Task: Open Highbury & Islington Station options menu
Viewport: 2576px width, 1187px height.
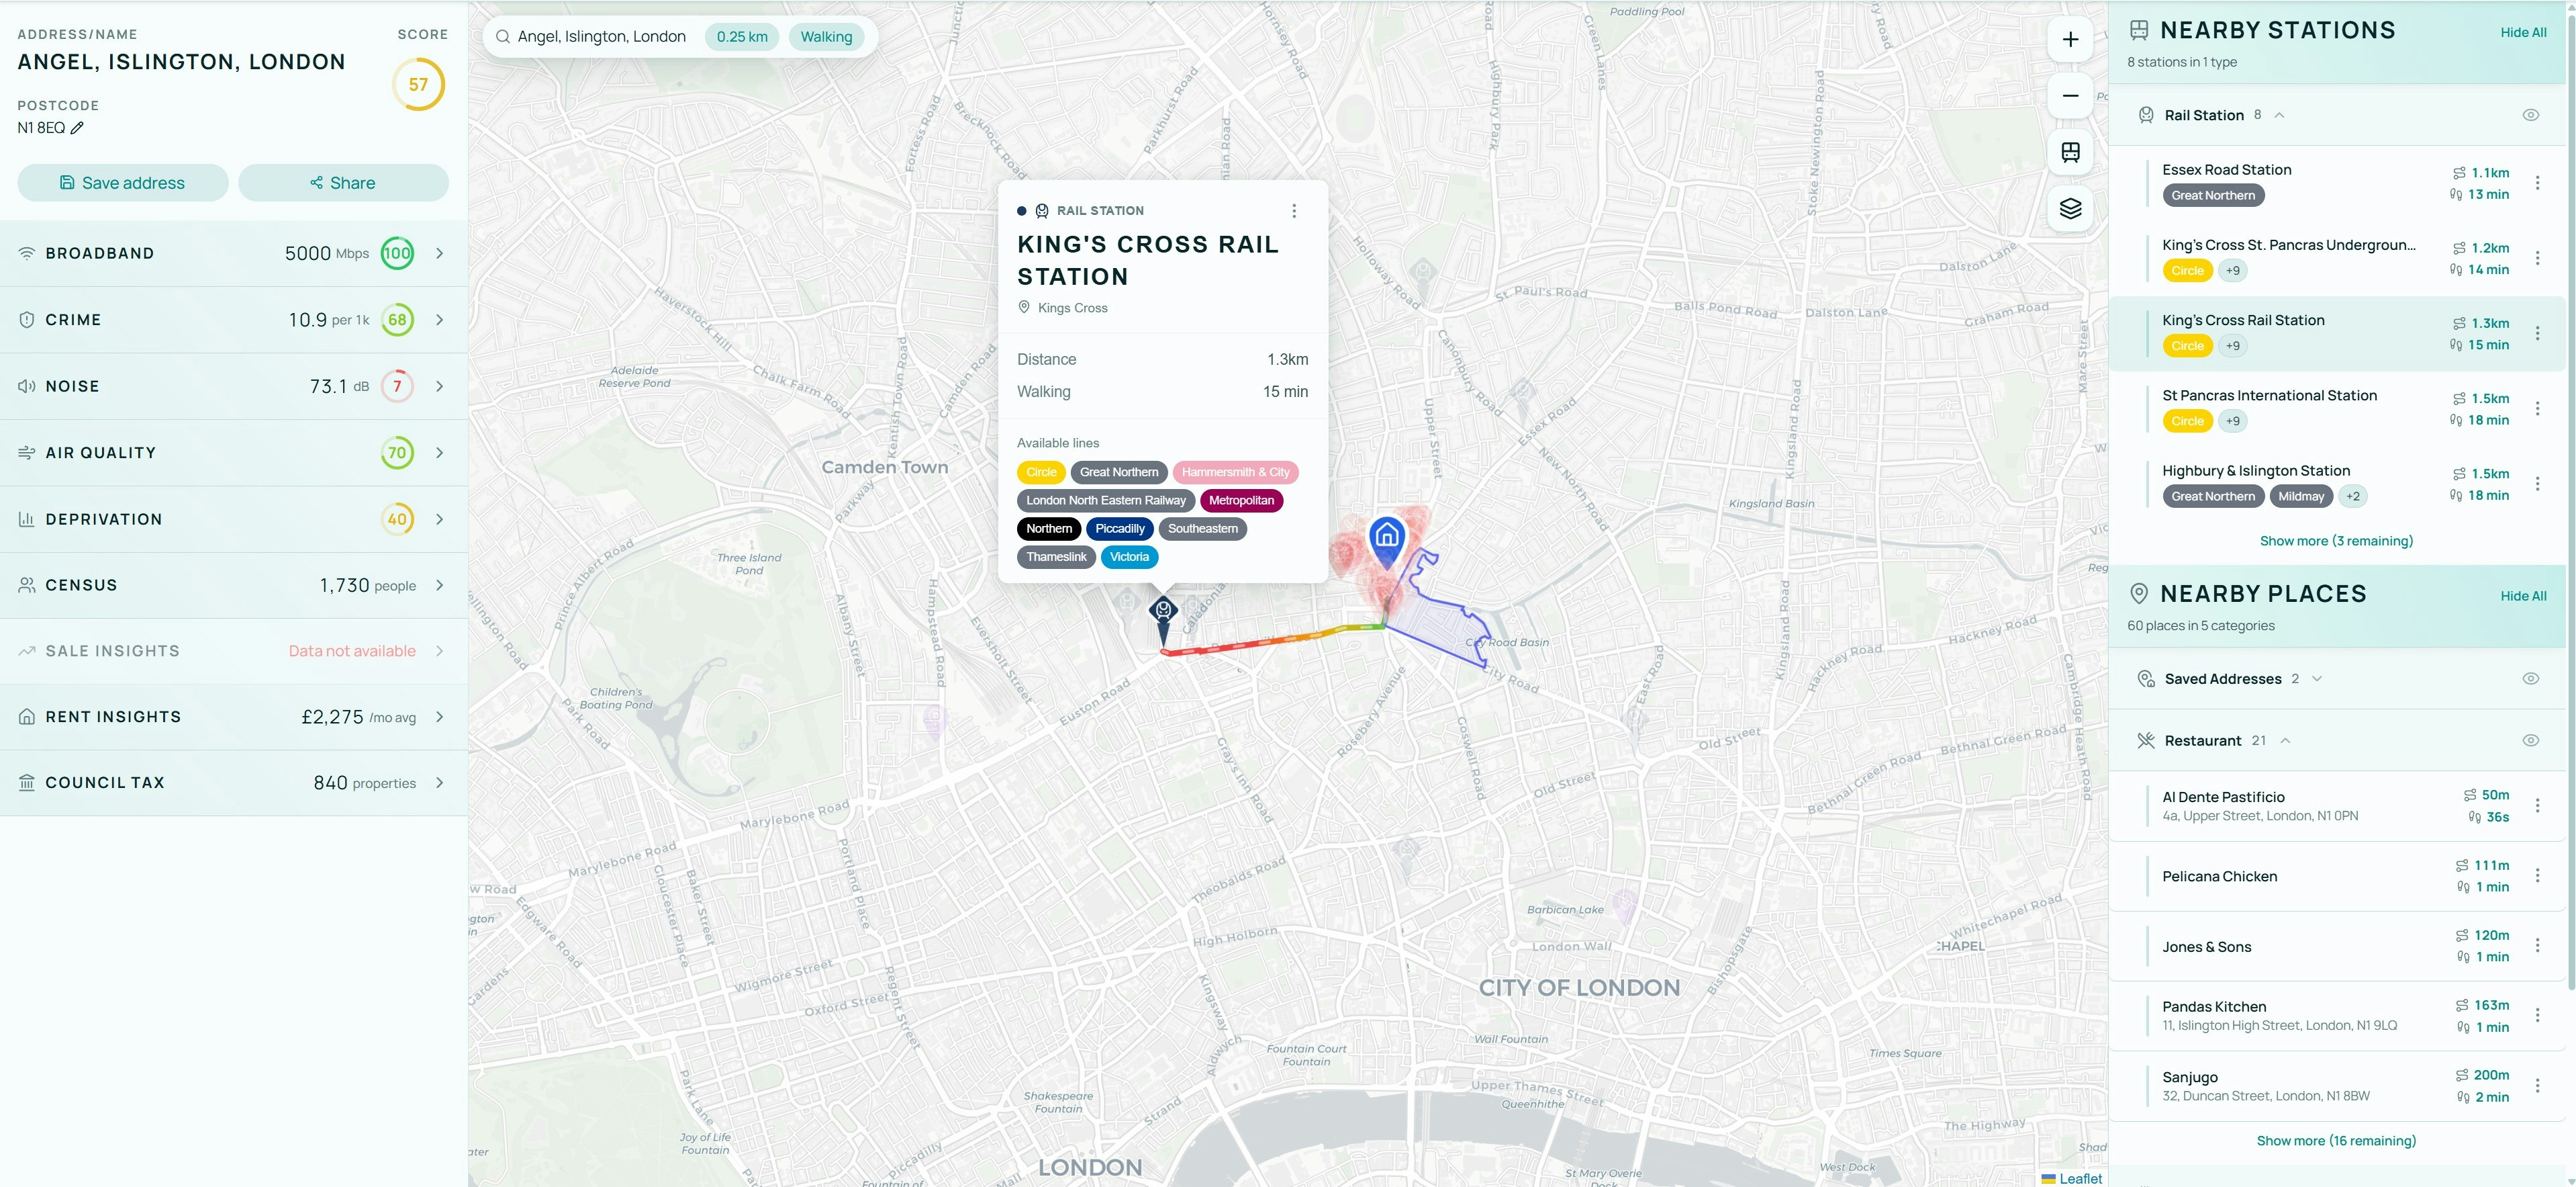Action: point(2537,484)
